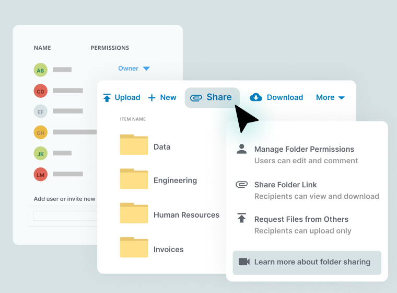Click the Add user or invite input field

point(65,216)
